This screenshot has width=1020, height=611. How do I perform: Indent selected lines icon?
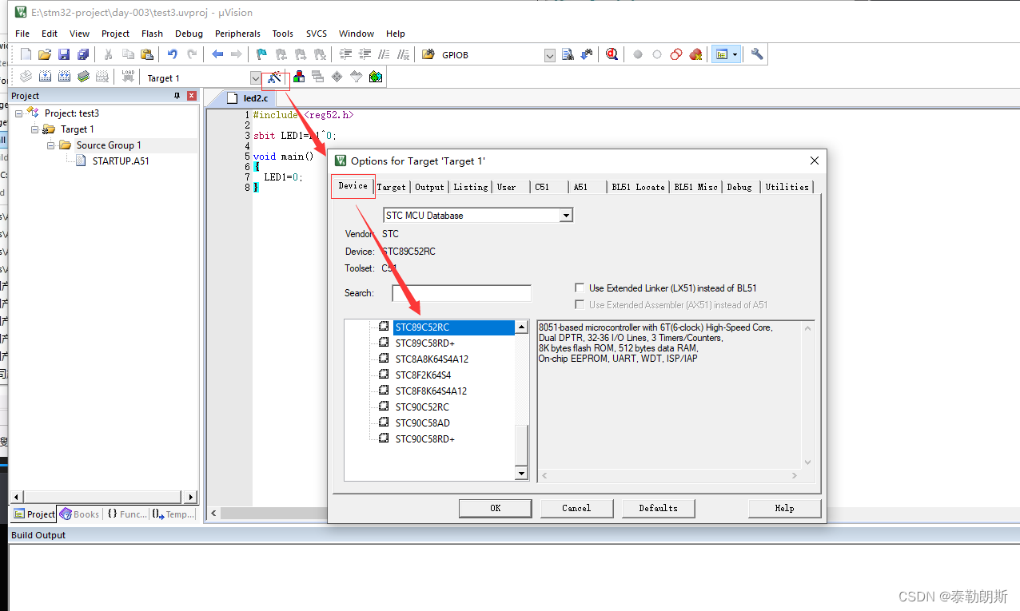(346, 54)
